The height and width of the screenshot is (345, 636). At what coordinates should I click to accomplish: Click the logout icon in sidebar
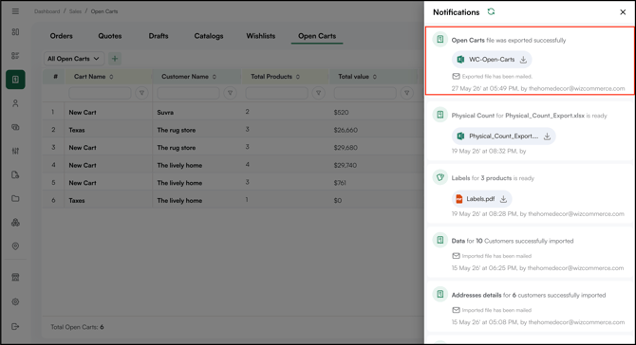[x=15, y=326]
